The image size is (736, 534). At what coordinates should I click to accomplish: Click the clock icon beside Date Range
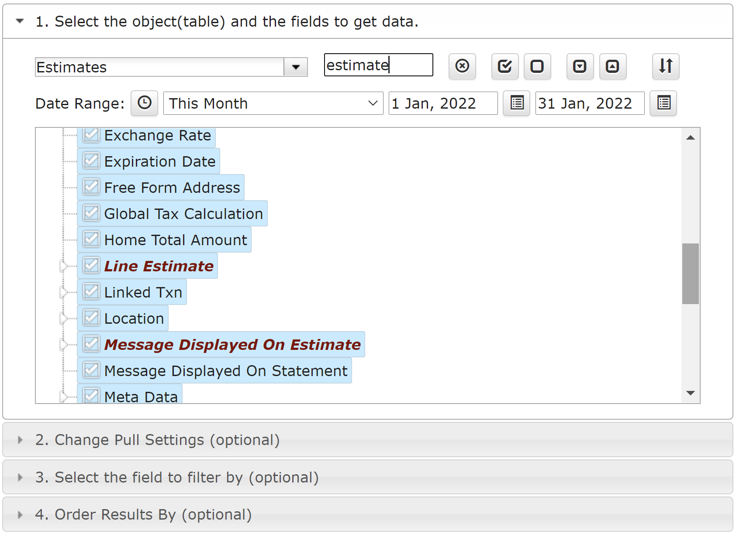(x=145, y=103)
